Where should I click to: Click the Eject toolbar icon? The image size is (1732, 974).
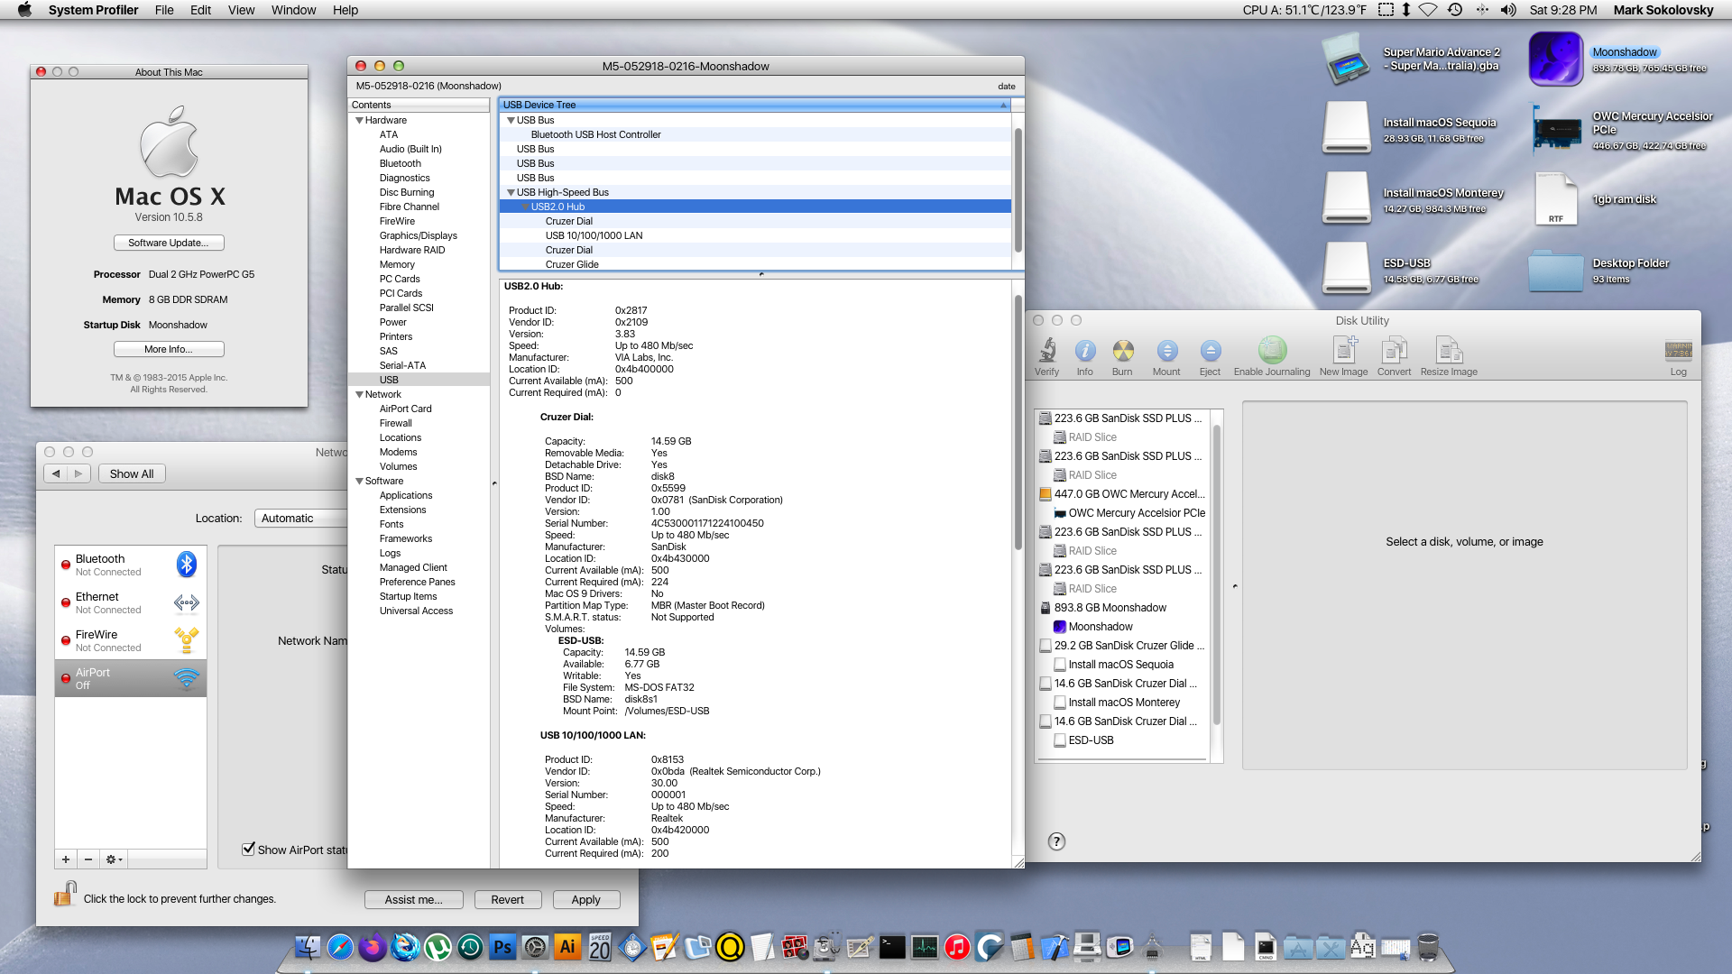click(x=1210, y=351)
